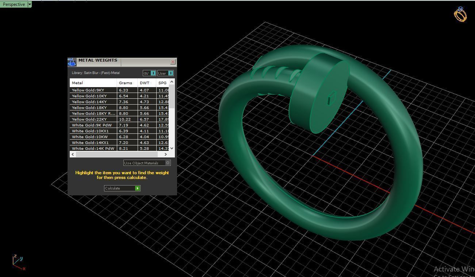This screenshot has height=277, width=475.
Task: Click the horizontal scroll left arrow
Action: coord(73,154)
